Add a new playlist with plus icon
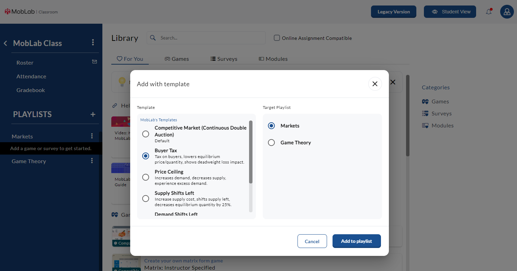The image size is (517, 271). tap(93, 114)
